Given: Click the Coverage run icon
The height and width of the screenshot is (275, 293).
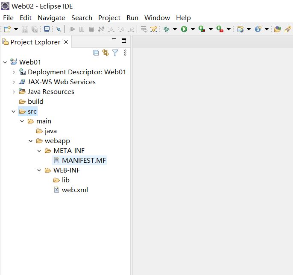Looking at the screenshot, I should pos(202,29).
